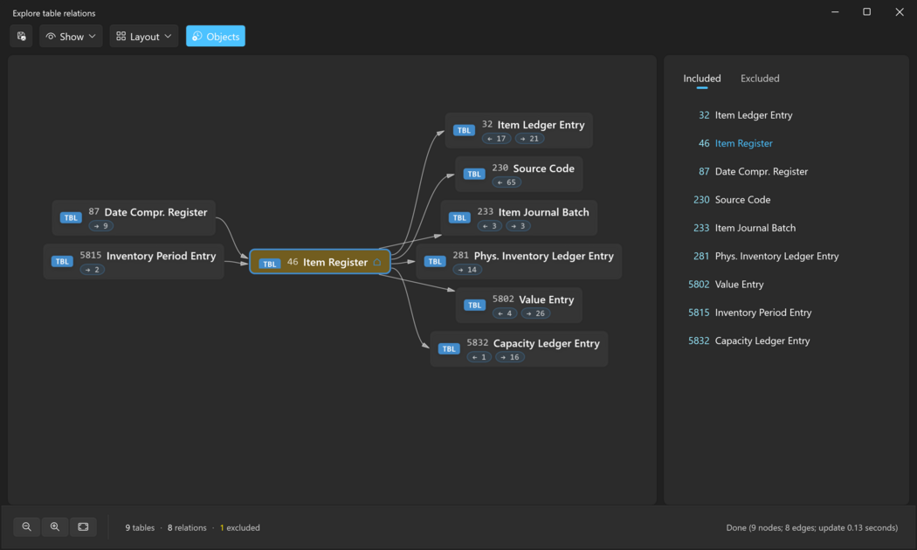Toggle the Objects panel button
The height and width of the screenshot is (550, 917).
coord(215,37)
